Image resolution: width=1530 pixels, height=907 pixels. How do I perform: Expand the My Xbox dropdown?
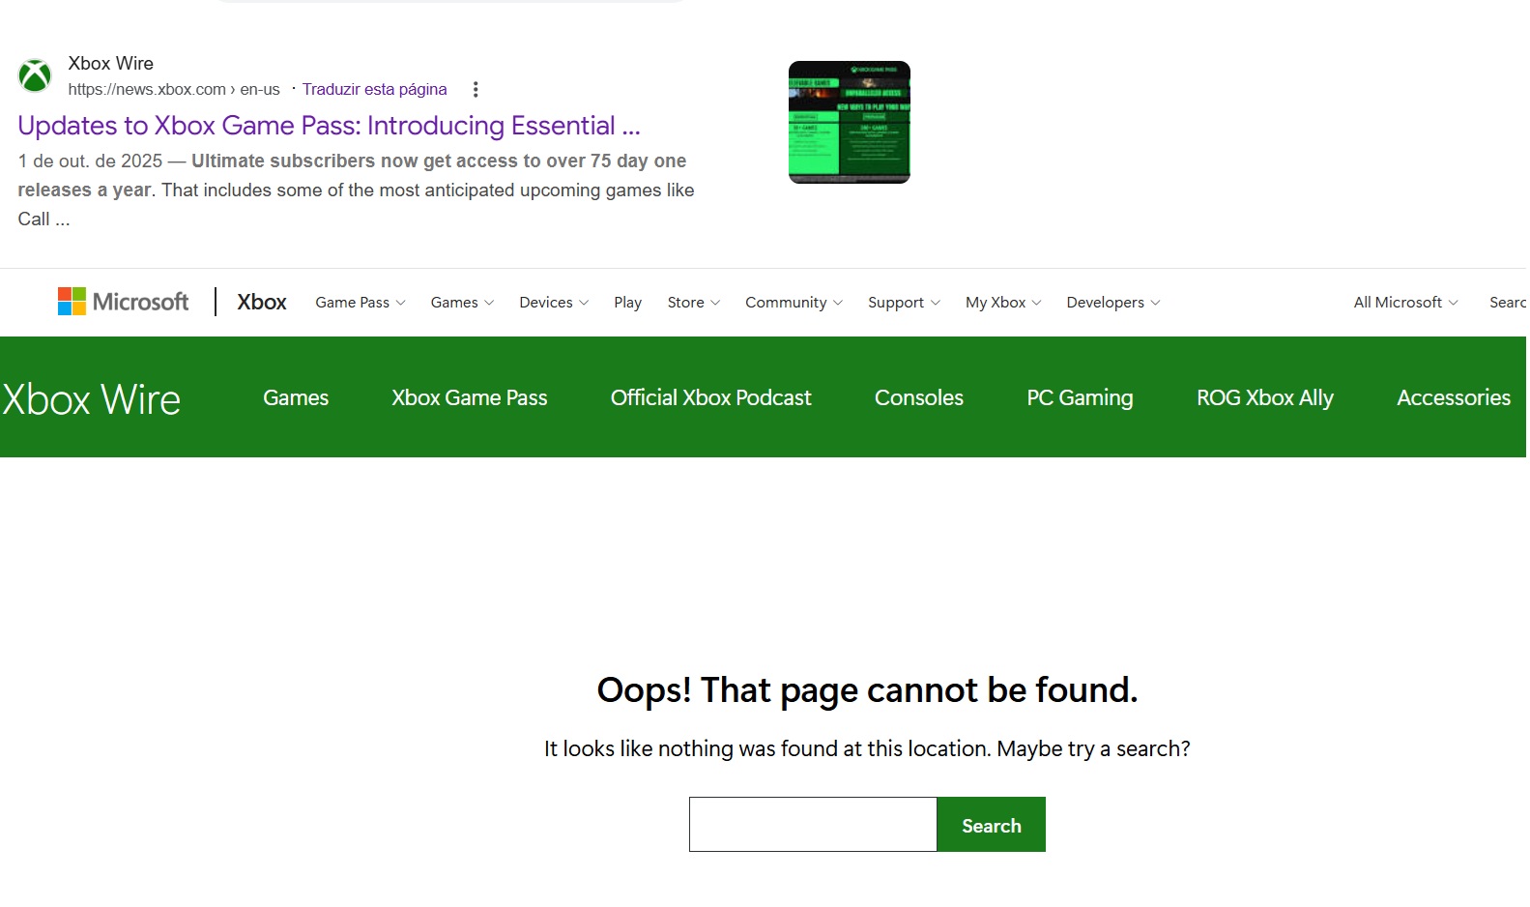coord(1002,303)
